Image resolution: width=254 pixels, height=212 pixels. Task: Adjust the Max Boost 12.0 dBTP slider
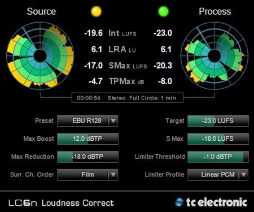click(x=87, y=139)
